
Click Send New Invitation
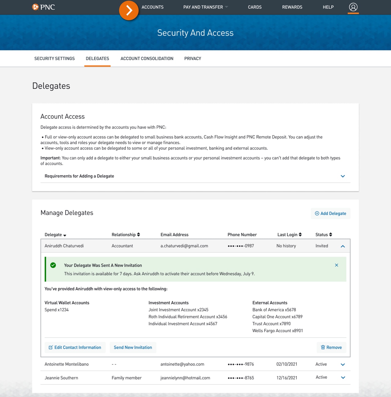[133, 347]
